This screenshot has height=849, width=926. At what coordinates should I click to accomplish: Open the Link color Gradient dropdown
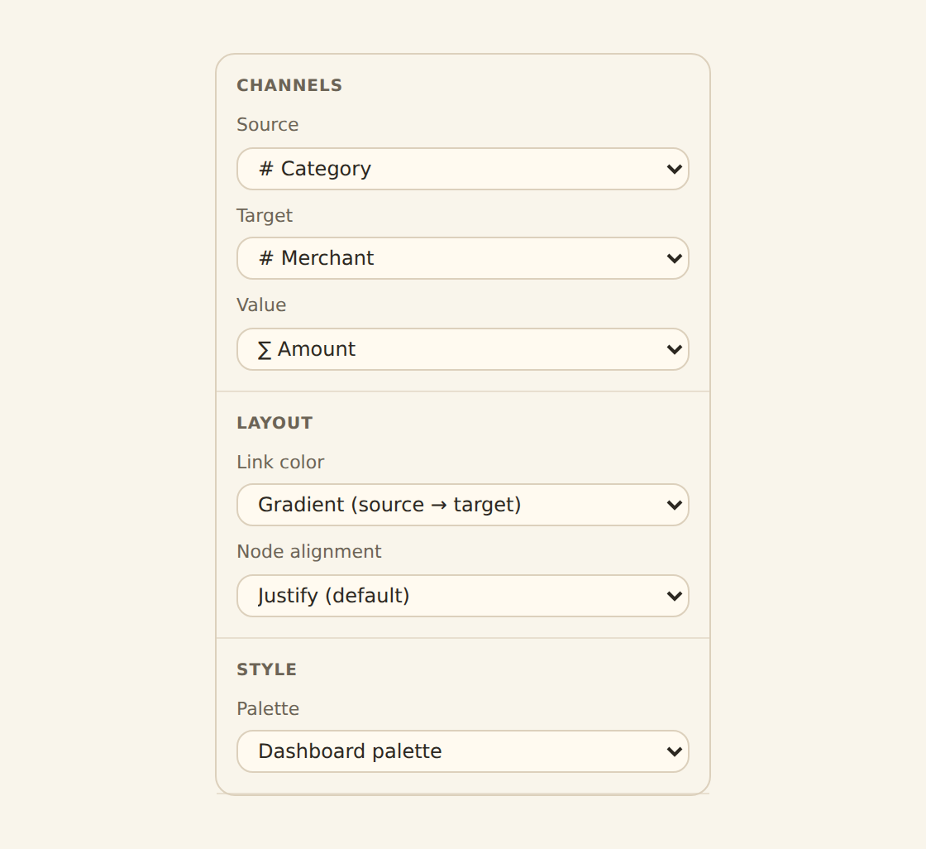462,505
